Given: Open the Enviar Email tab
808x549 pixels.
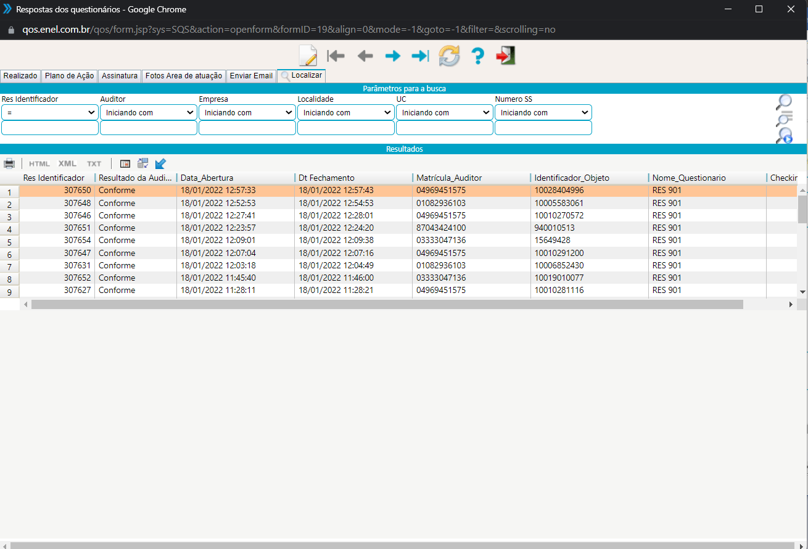Looking at the screenshot, I should coord(251,75).
